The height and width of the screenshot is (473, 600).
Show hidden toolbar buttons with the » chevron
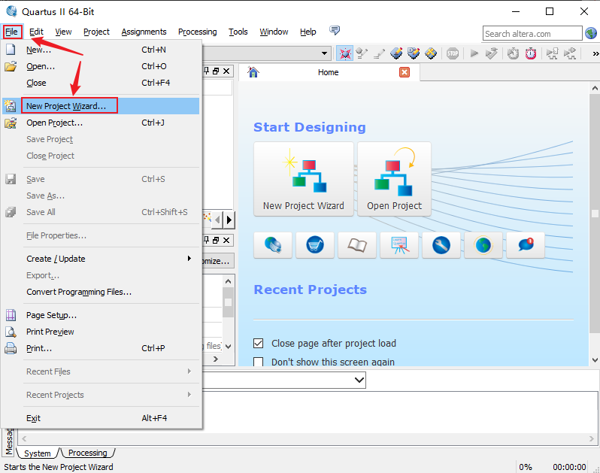[x=595, y=53]
